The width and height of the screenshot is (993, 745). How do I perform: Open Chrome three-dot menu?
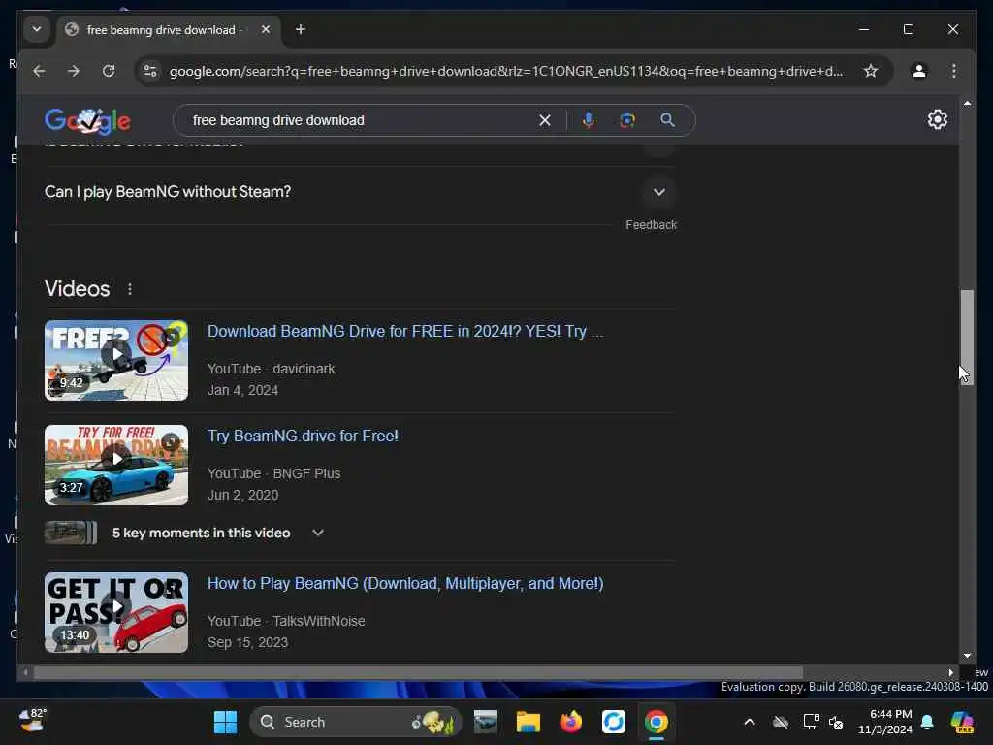tap(954, 71)
